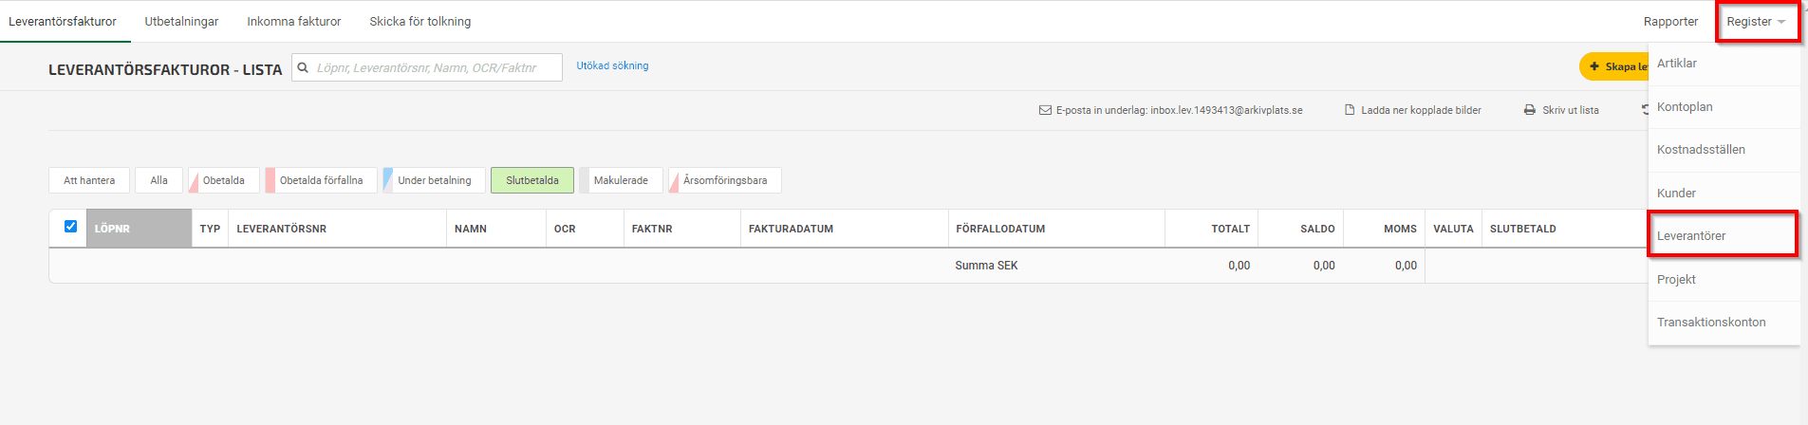Click the Utökad sökning link
Viewport: 1808px width, 425px height.
(612, 65)
